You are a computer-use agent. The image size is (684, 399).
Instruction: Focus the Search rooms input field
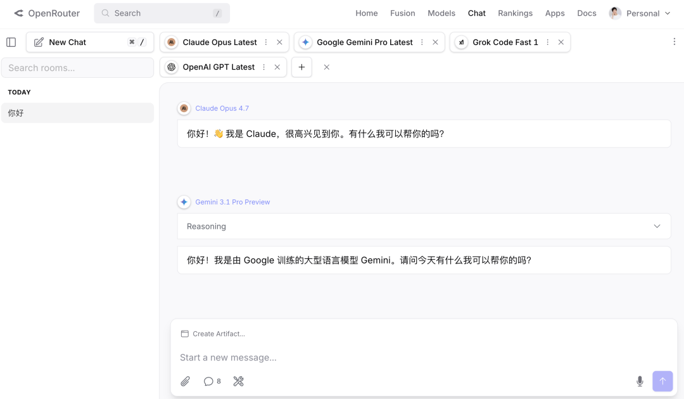(x=78, y=68)
